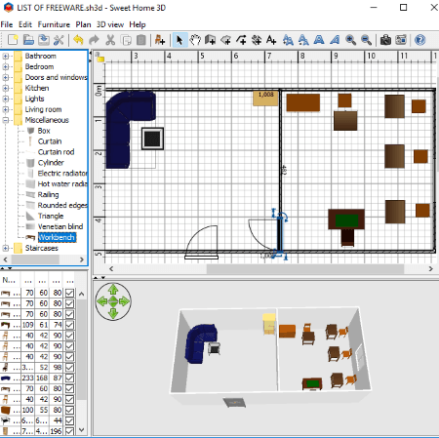The width and height of the screenshot is (439, 438).
Task: Create a photo with the camera icon
Action: (385, 40)
